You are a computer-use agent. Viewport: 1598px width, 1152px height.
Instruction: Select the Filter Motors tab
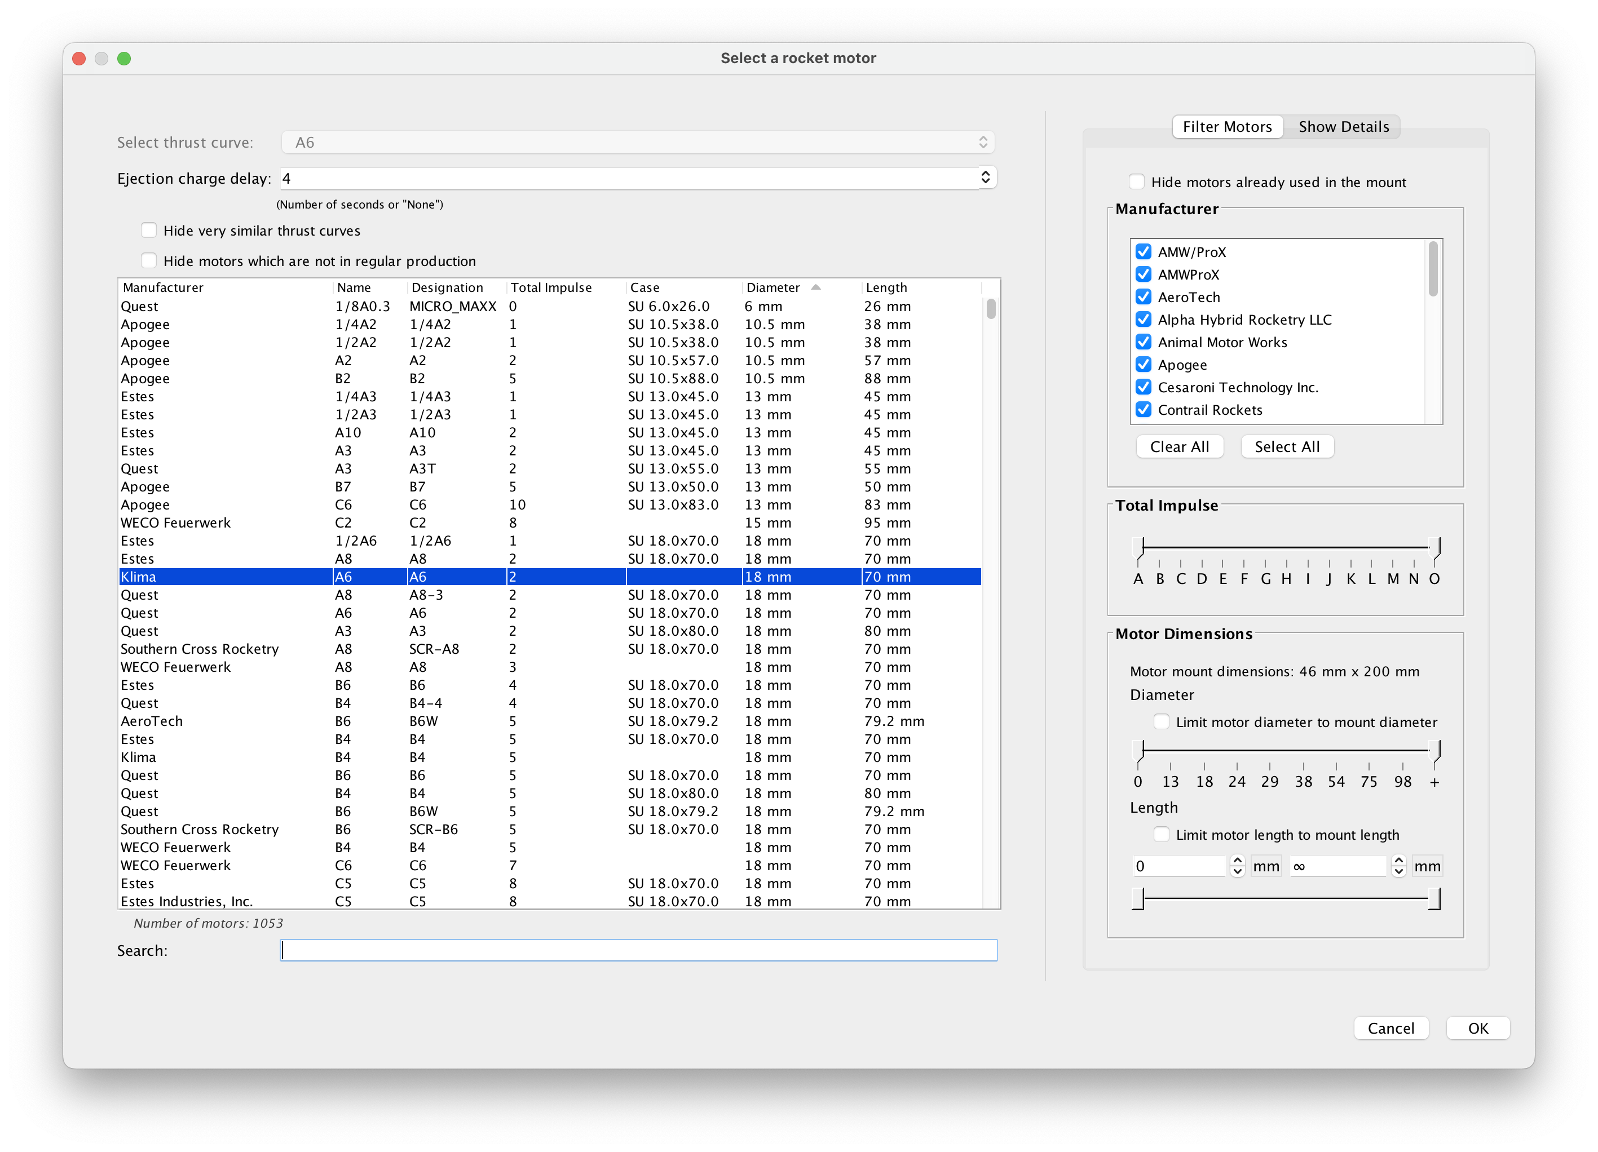click(1228, 126)
